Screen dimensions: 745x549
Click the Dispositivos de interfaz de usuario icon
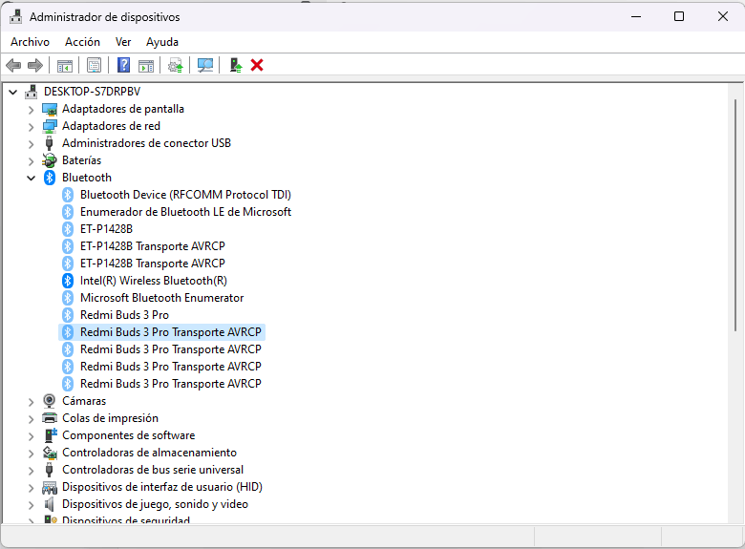[50, 487]
